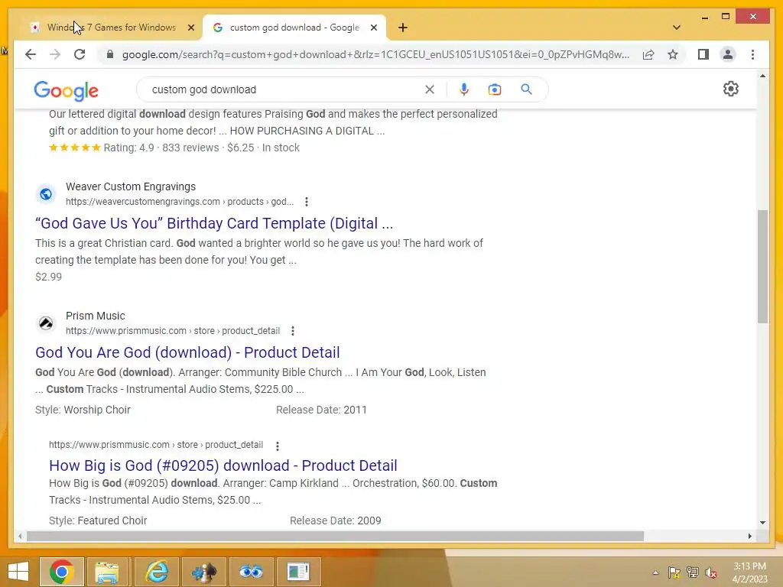The width and height of the screenshot is (783, 587).
Task: Click in the Google search input field
Action: (x=284, y=89)
